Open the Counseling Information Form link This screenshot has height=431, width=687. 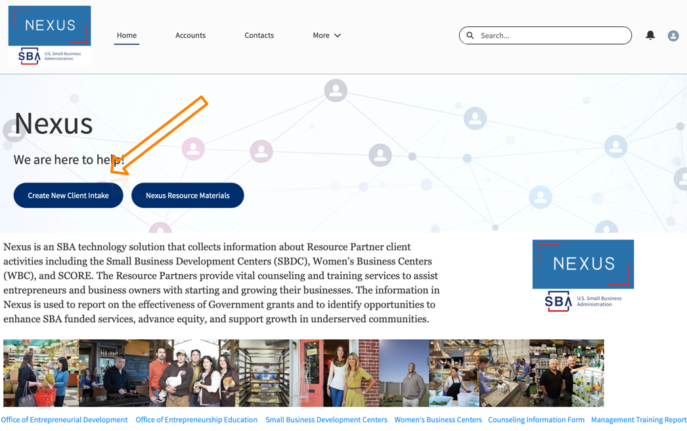pos(536,420)
